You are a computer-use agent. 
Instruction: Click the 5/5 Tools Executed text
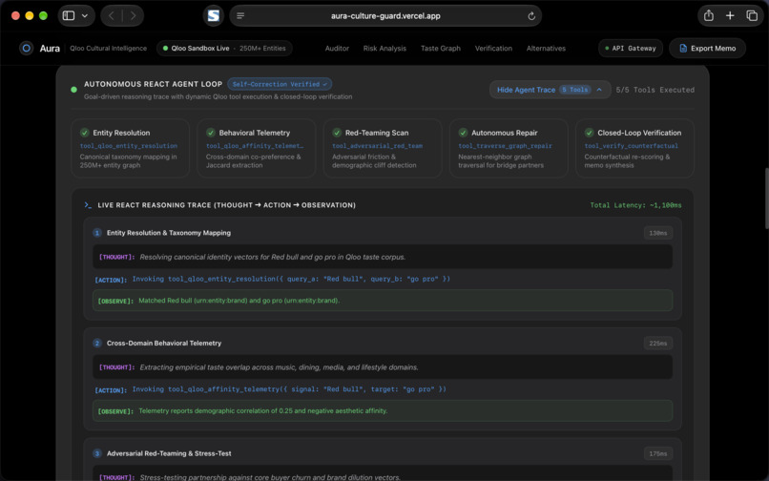click(655, 90)
